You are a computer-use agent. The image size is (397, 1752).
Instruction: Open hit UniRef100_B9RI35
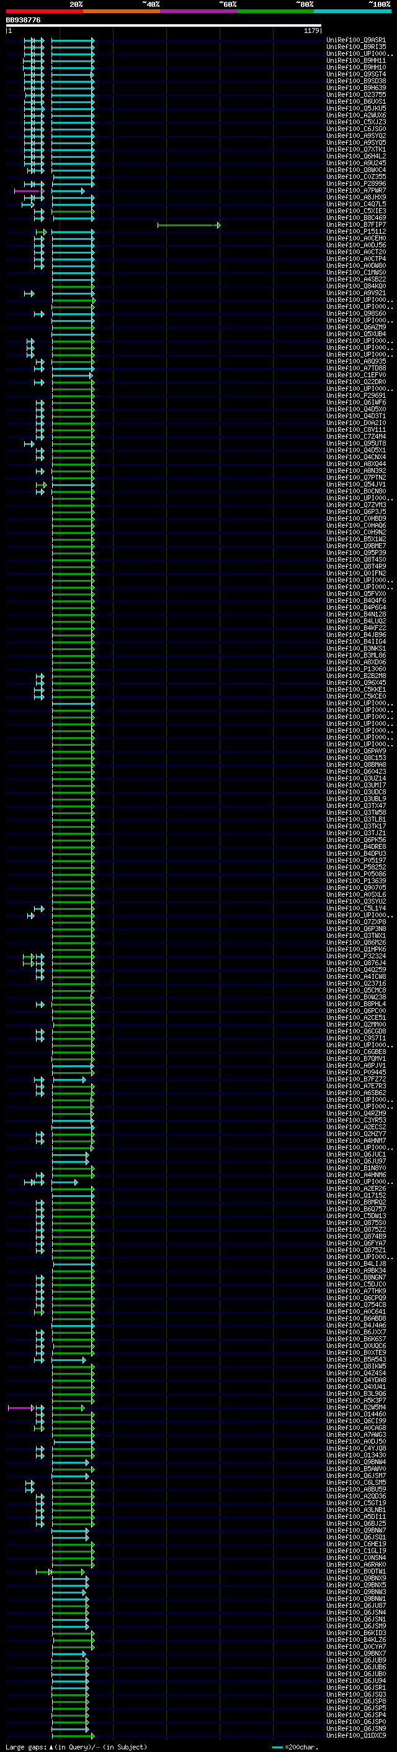(356, 47)
